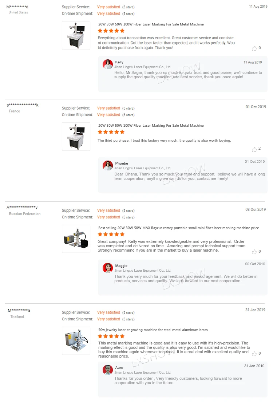Open product thumbnail in the France buyer's review
The width and height of the screenshot is (273, 402).
point(76,137)
